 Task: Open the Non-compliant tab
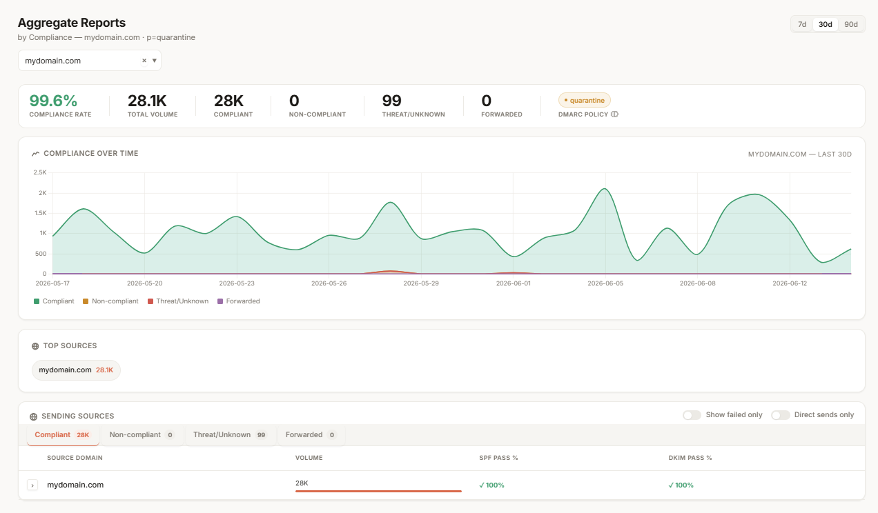point(142,435)
